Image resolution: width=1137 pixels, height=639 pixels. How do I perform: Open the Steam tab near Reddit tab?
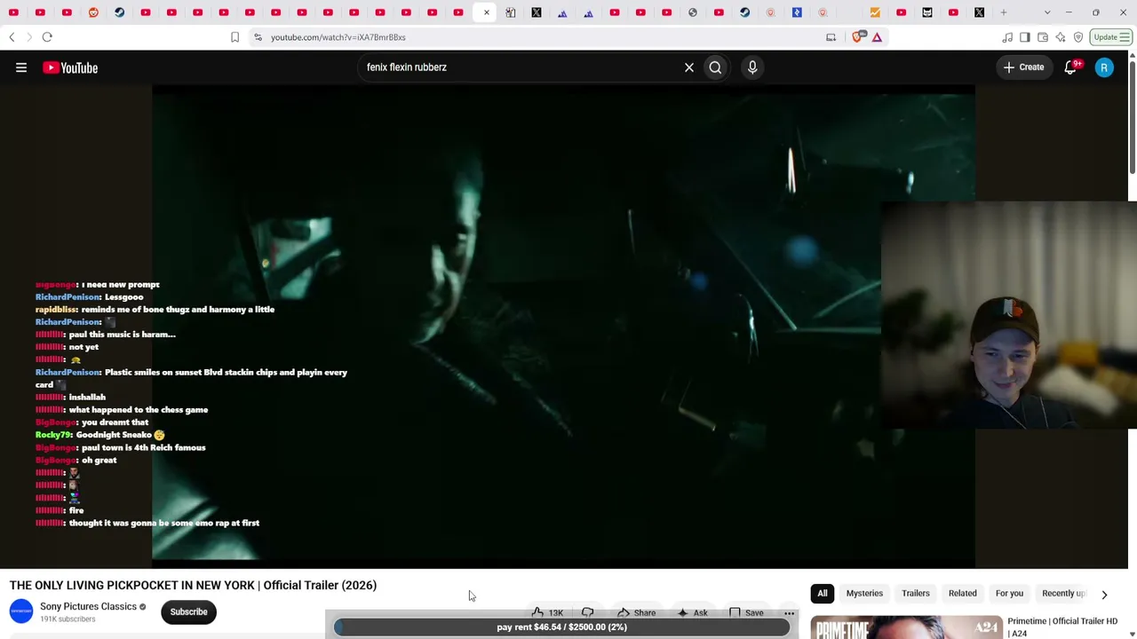point(119,12)
